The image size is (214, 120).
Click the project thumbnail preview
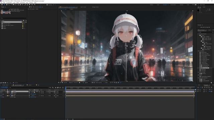[5, 12]
